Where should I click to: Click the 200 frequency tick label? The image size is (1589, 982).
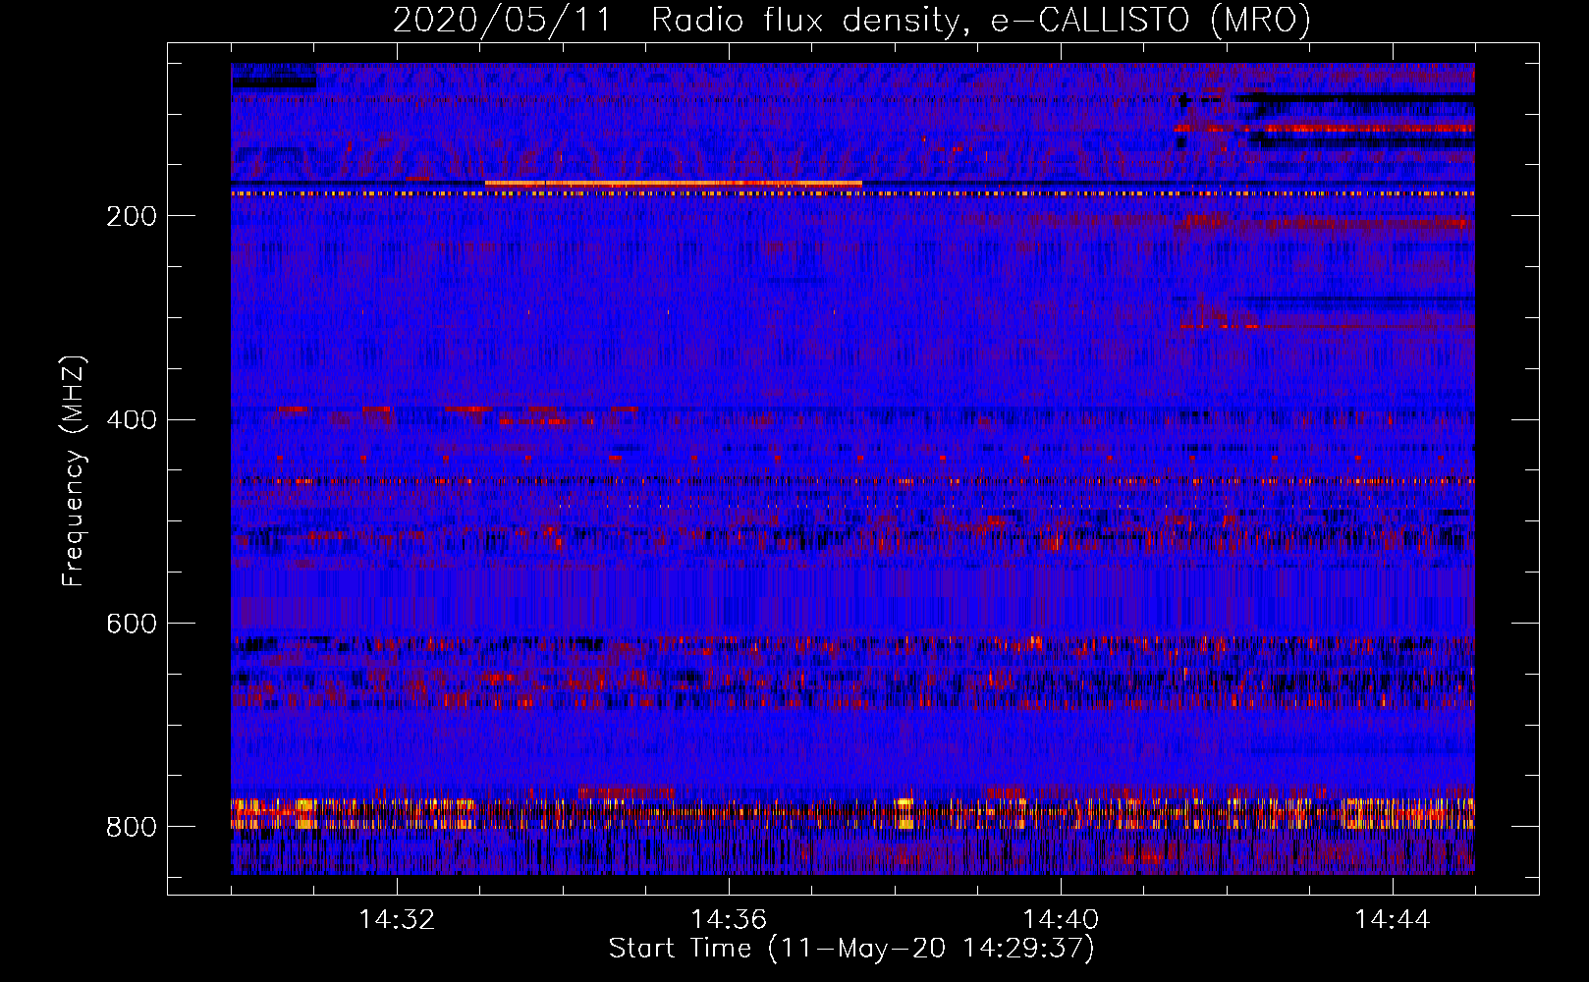[x=132, y=217]
